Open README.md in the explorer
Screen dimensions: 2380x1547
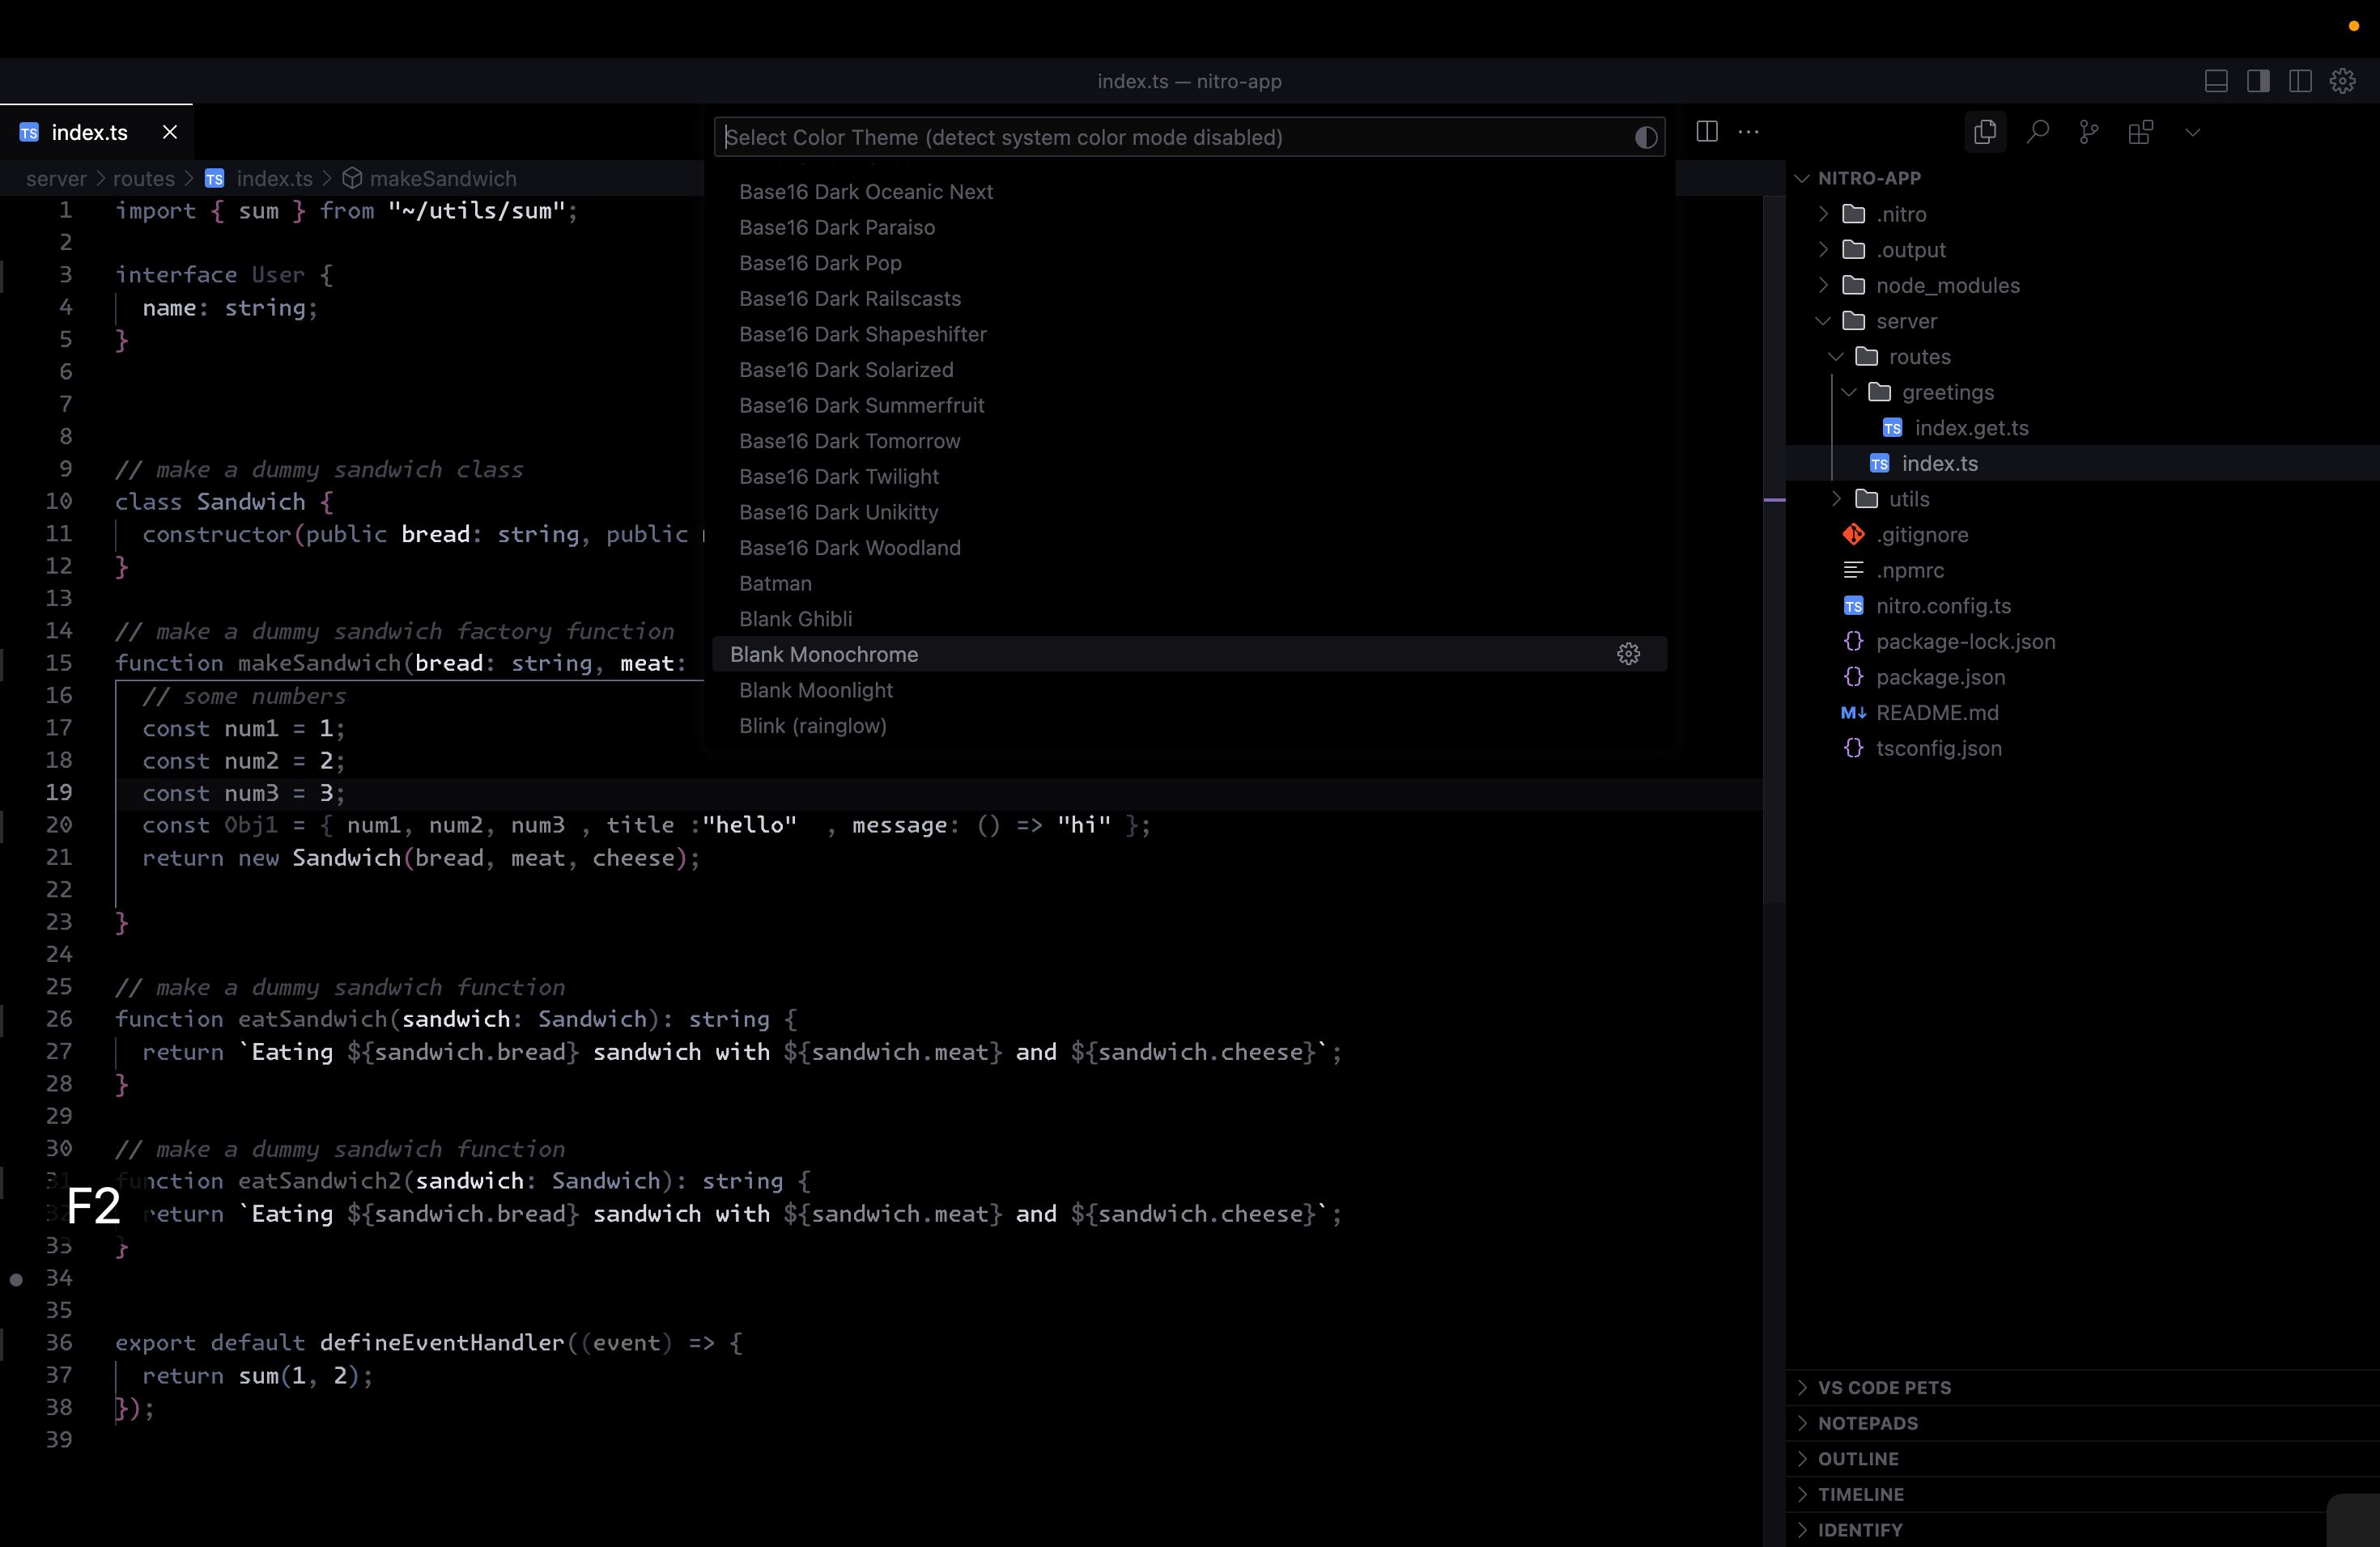pos(2082,713)
